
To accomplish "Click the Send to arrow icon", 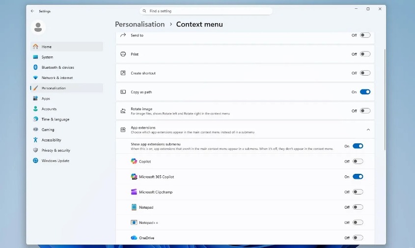I will pyautogui.click(x=123, y=35).
